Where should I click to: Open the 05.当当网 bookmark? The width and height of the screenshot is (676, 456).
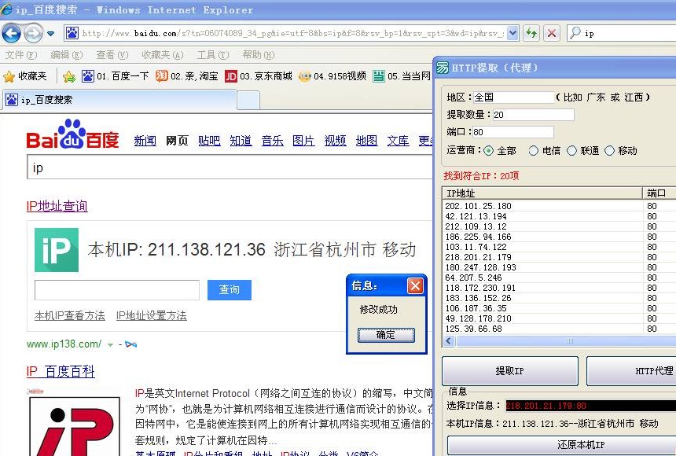pos(402,76)
